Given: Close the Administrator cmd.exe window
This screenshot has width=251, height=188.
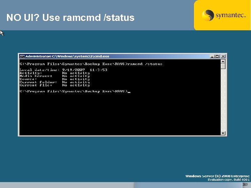Looking at the screenshot, I should tap(223, 56).
